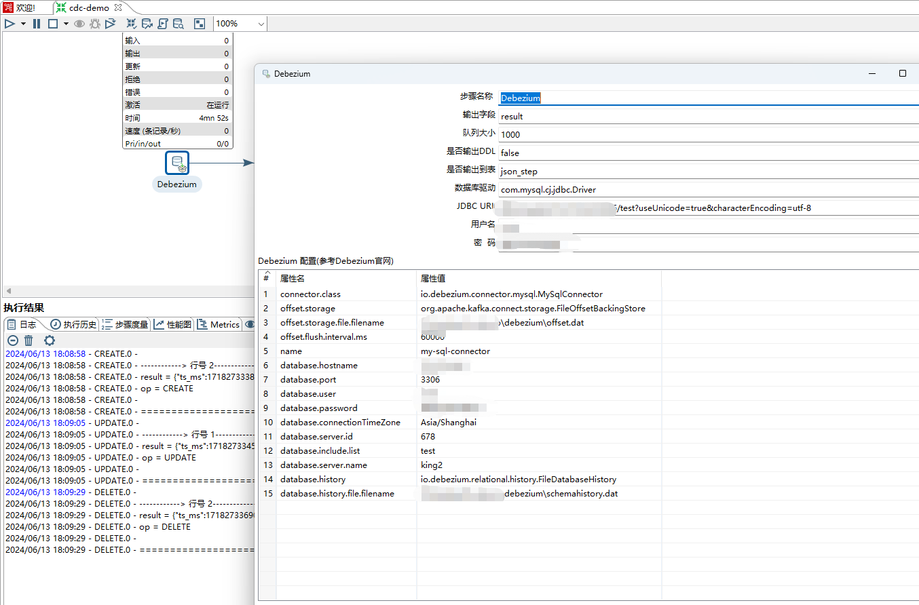Switch to the 执行历史 tab
The height and width of the screenshot is (605, 919).
(x=73, y=324)
